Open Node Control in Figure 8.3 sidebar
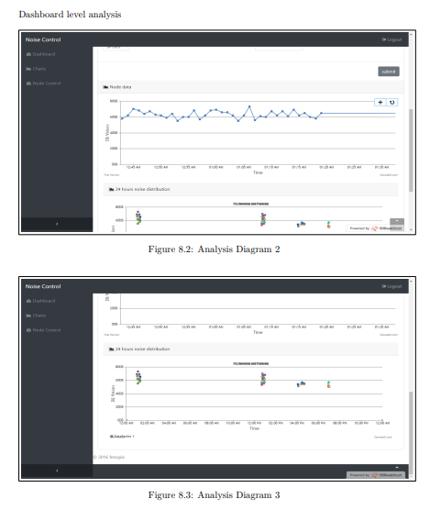Screen dimensions: 430x521 [x=43, y=330]
